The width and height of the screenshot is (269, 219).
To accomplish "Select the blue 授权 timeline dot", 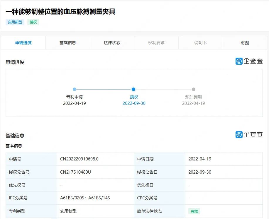I will click(x=133, y=89).
